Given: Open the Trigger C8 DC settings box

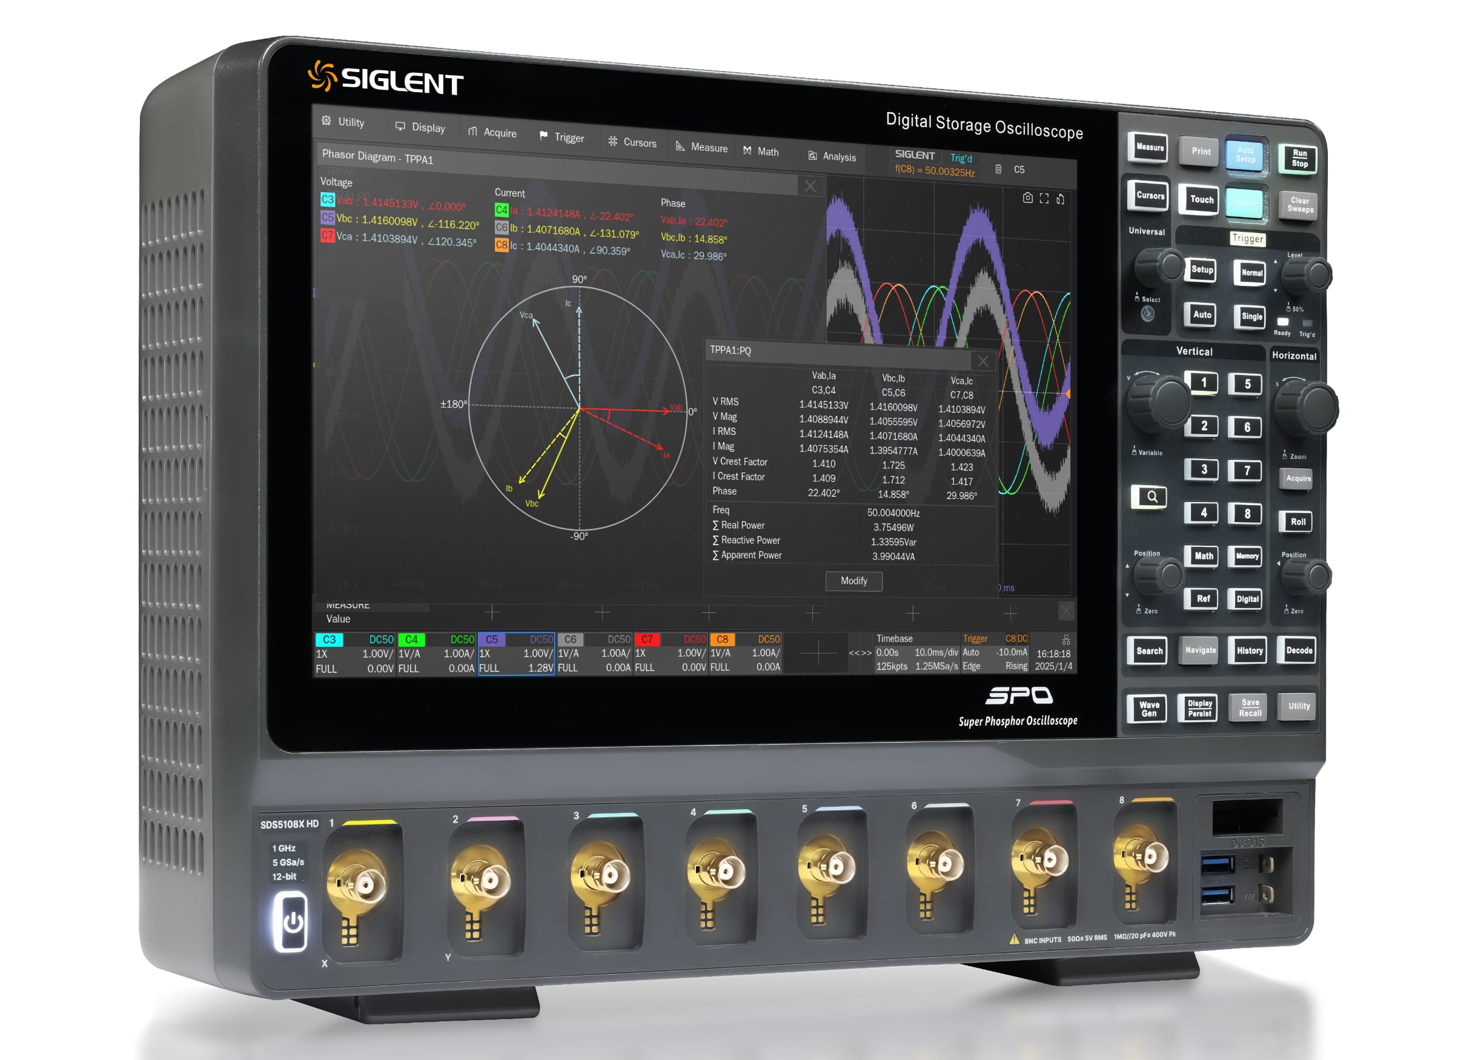Looking at the screenshot, I should [x=995, y=652].
